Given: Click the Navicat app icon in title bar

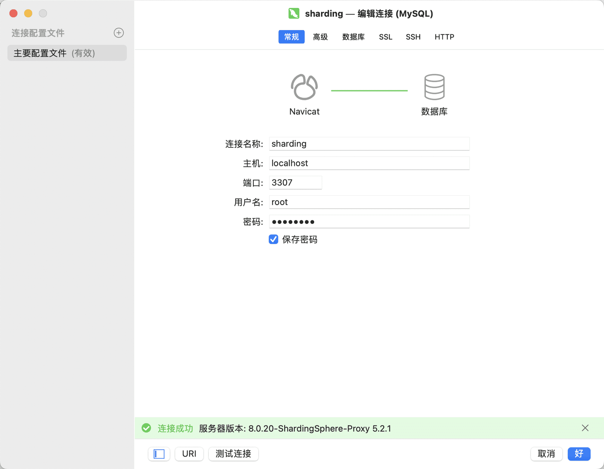Looking at the screenshot, I should [294, 14].
